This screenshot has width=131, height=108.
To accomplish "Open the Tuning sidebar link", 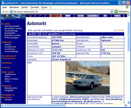I will coord(6,68).
